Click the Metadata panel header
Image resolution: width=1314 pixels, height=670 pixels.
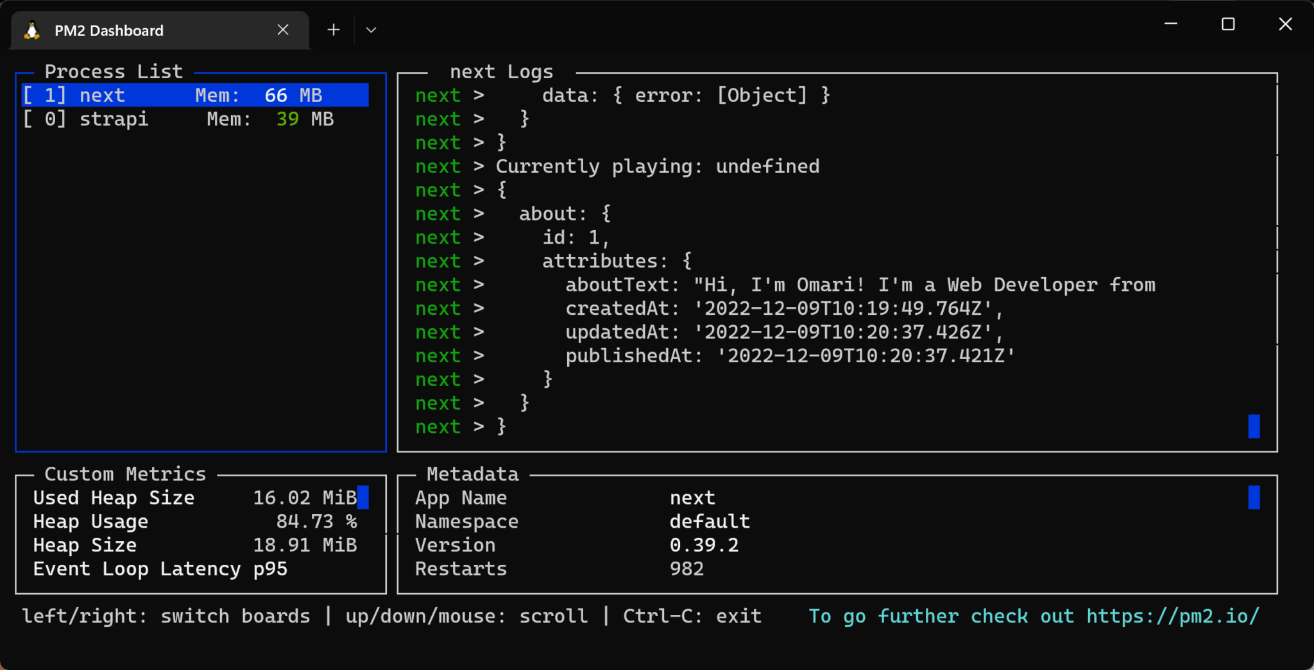tap(472, 474)
